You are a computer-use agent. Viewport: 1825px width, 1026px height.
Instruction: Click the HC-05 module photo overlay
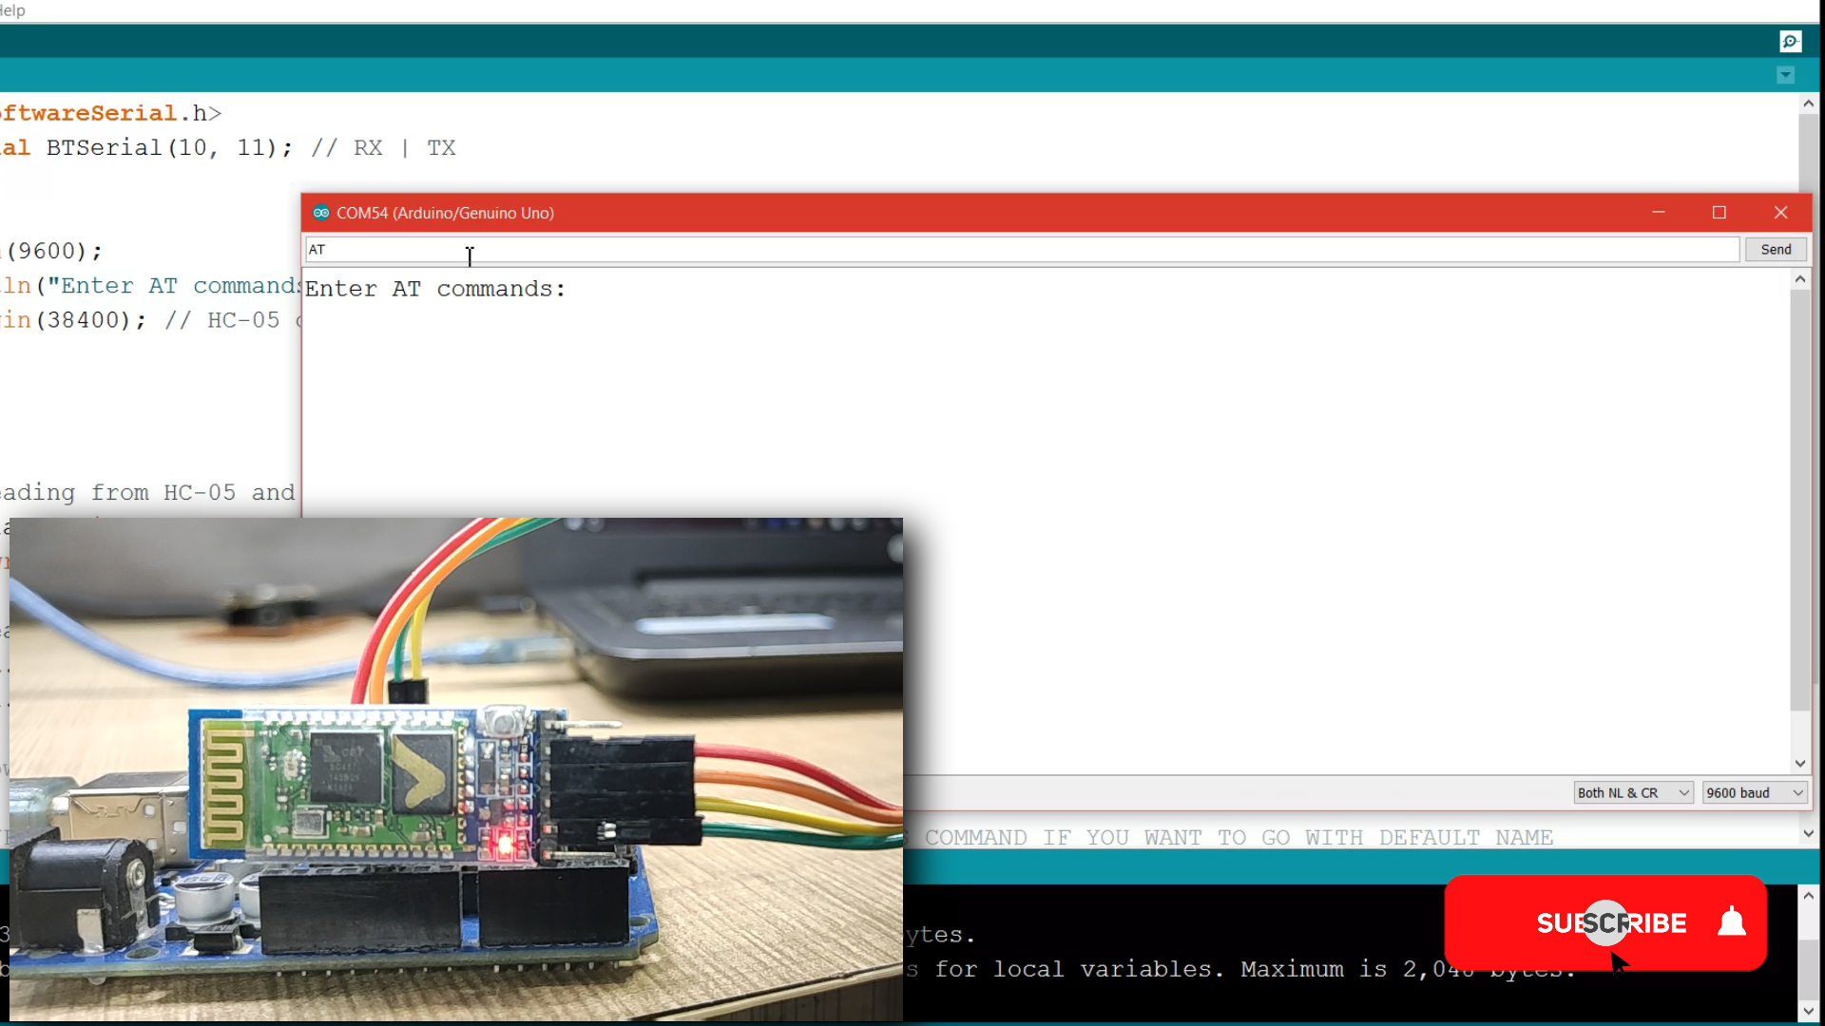point(456,769)
